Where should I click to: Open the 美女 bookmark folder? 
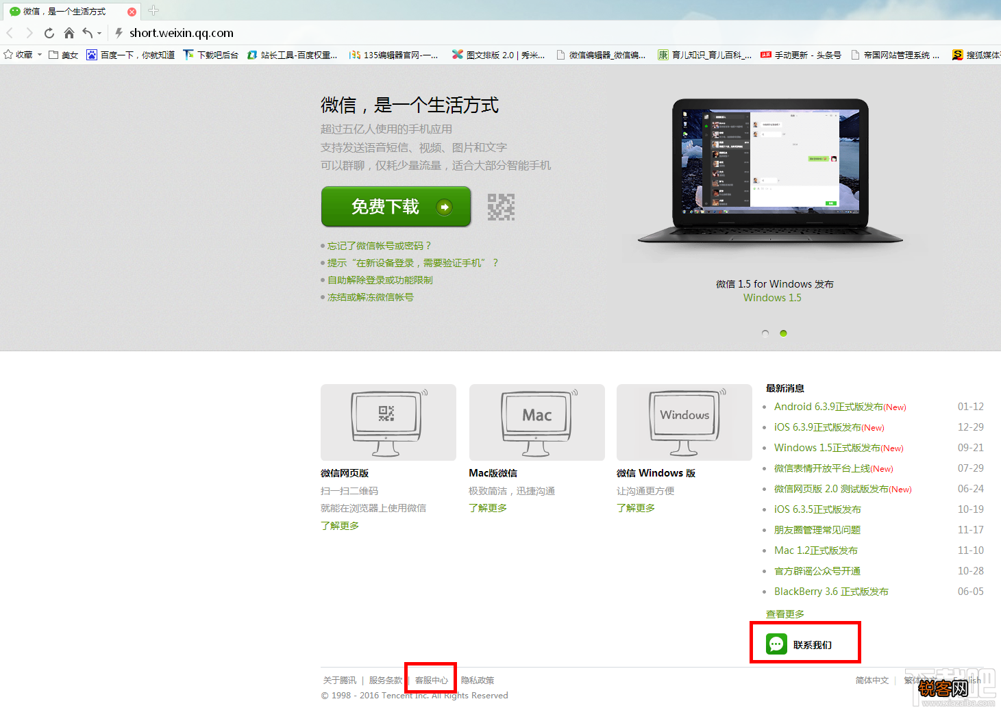(x=63, y=55)
